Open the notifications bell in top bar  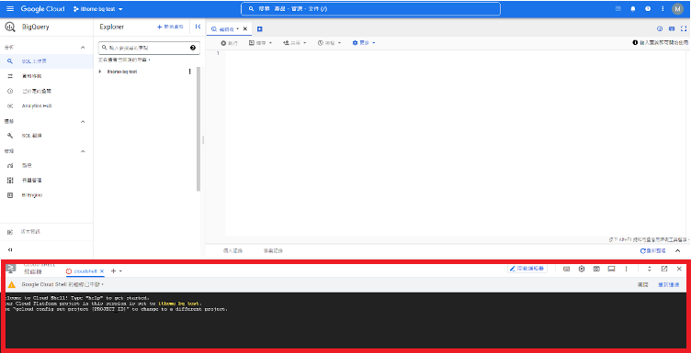coord(633,9)
